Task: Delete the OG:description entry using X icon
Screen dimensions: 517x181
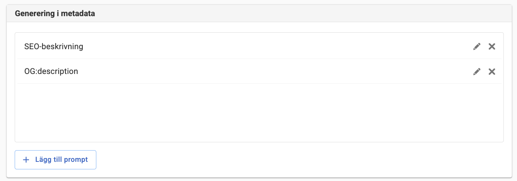Action: pos(492,71)
